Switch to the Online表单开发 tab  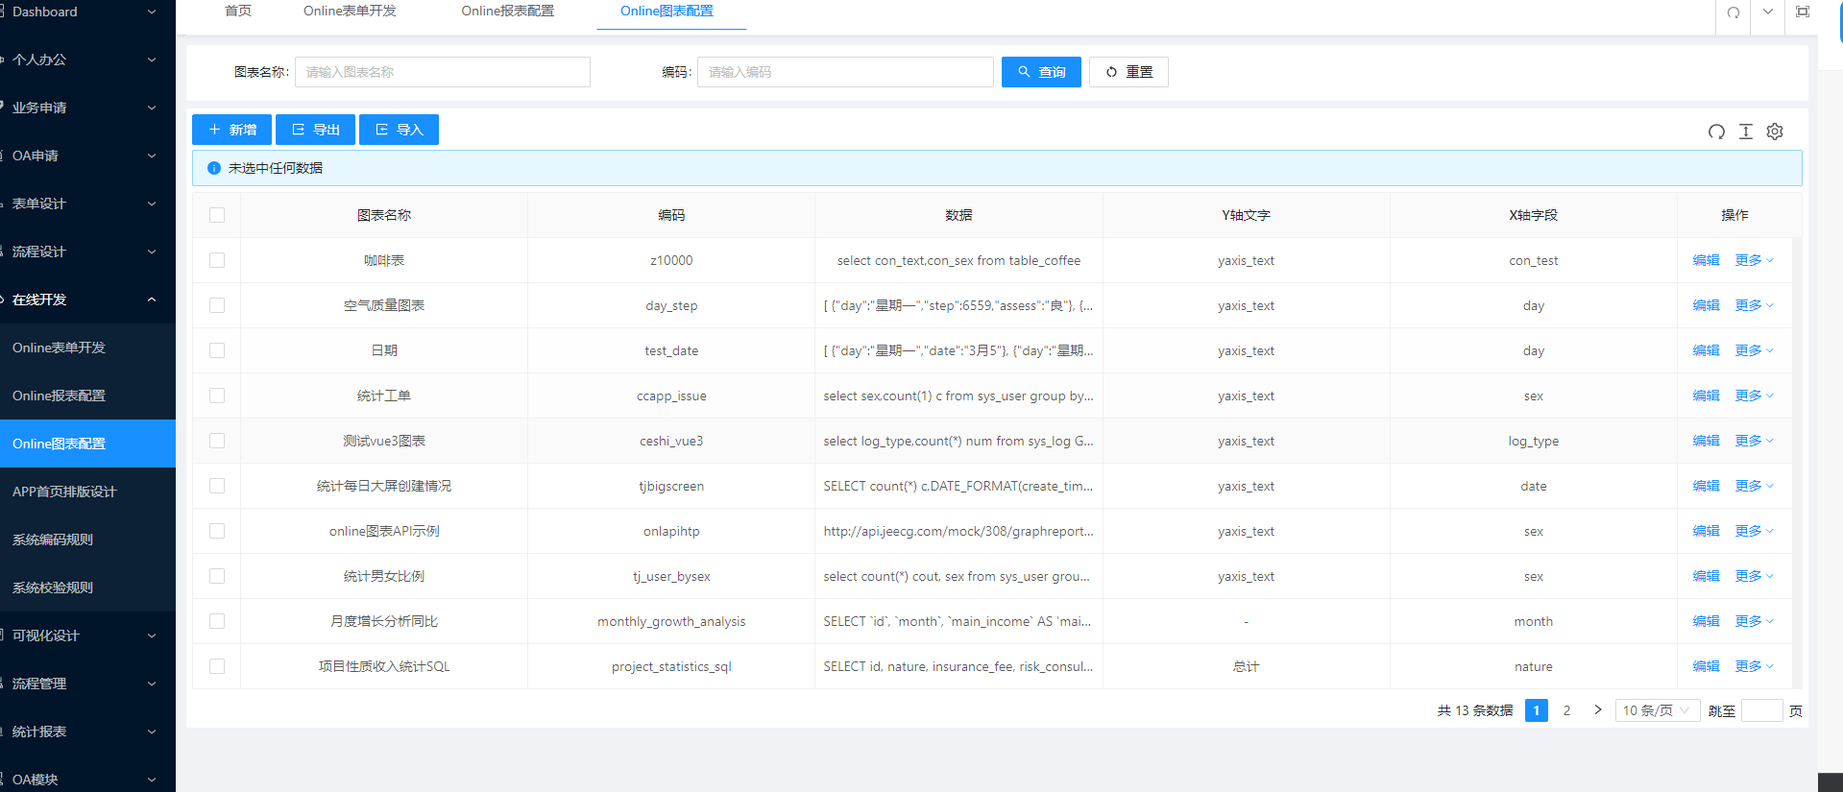point(350,12)
